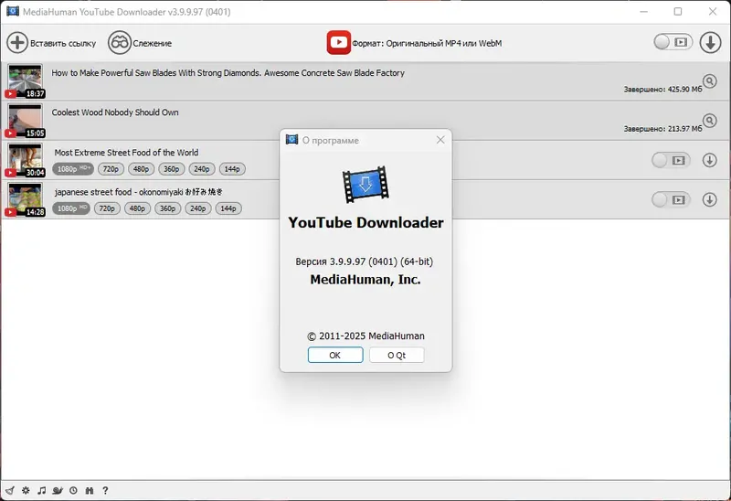Image resolution: width=731 pixels, height=501 pixels.
Task: Select 480p for japanese street food
Action: (x=138, y=208)
